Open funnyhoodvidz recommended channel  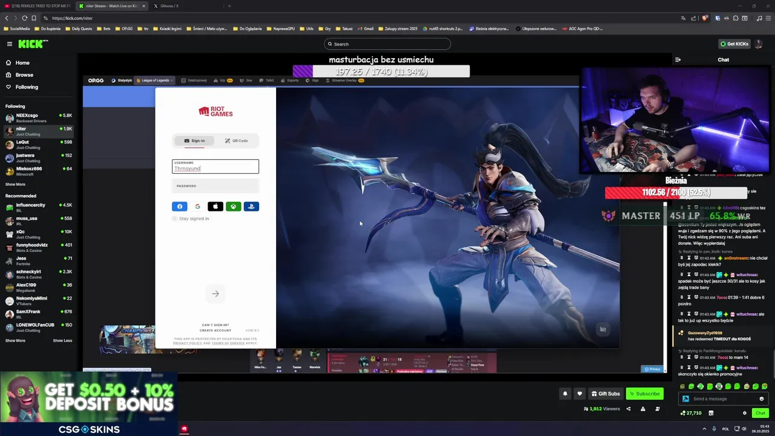click(x=39, y=247)
